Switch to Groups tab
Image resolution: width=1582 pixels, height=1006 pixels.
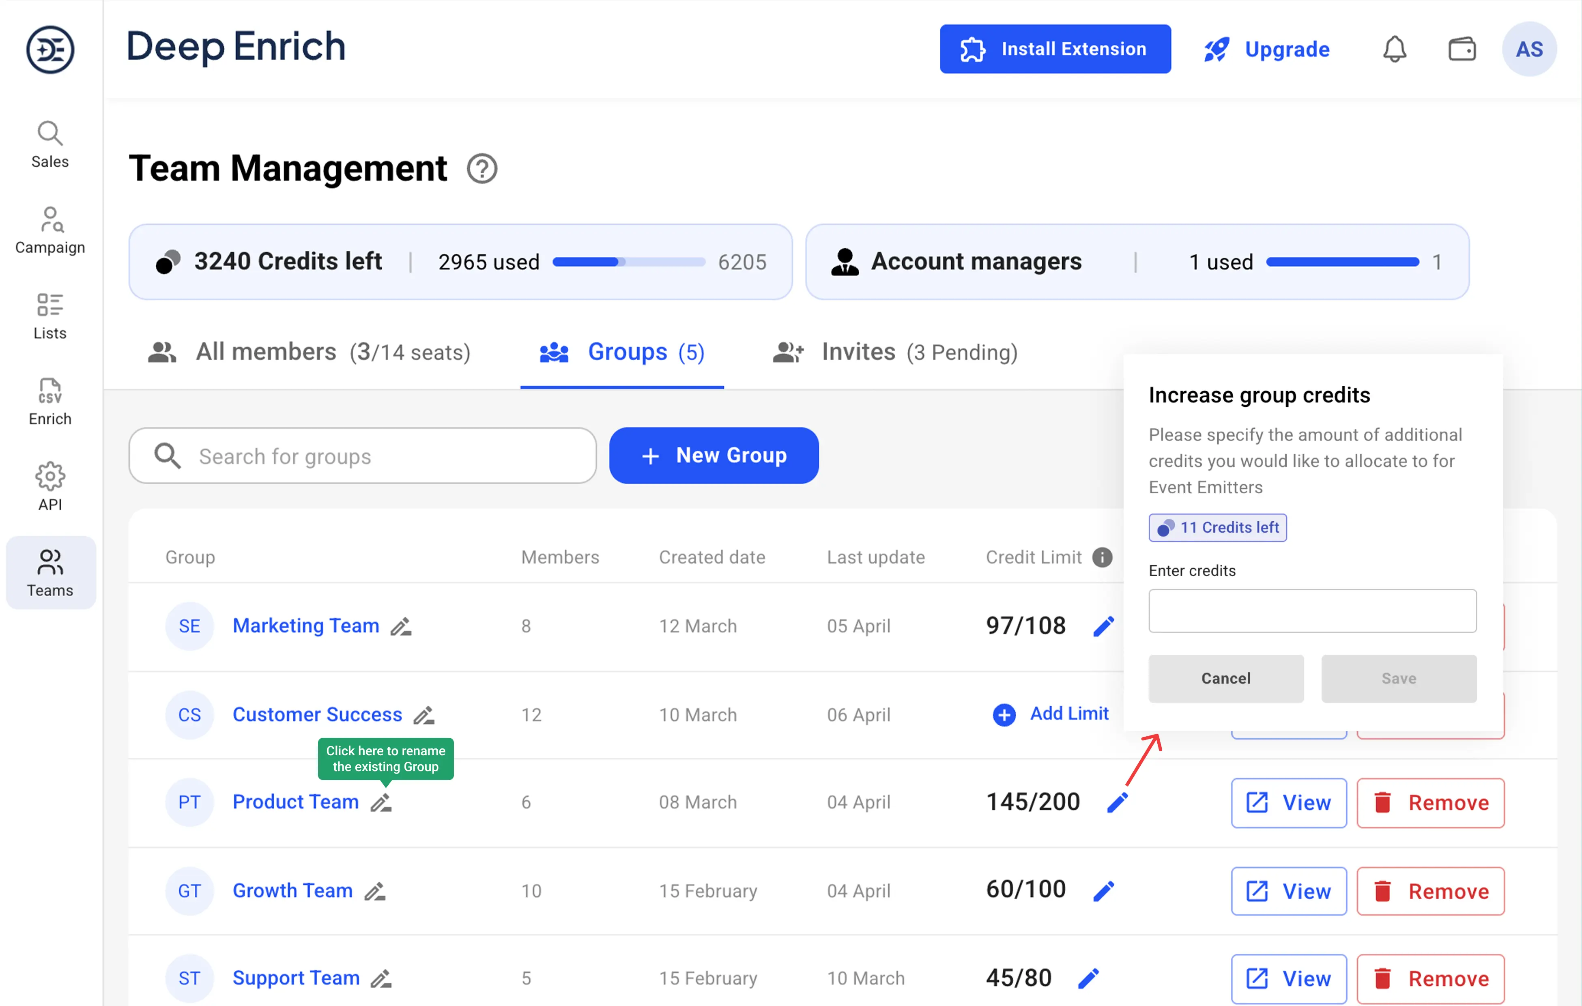[621, 352]
